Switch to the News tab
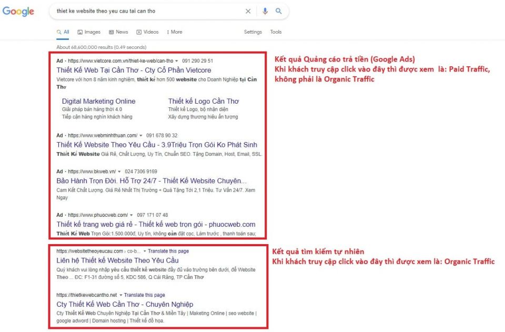505x332 pixels. 118,32
